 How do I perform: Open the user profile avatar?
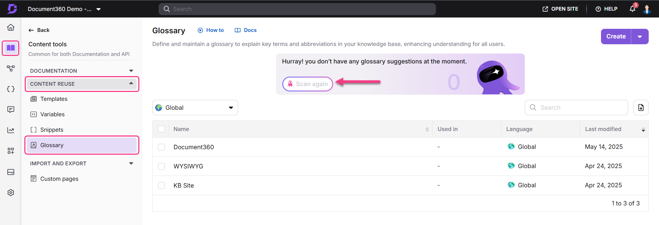tap(647, 9)
